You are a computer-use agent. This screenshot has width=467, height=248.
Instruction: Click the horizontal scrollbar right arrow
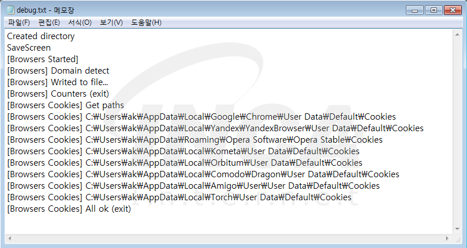pos(447,238)
